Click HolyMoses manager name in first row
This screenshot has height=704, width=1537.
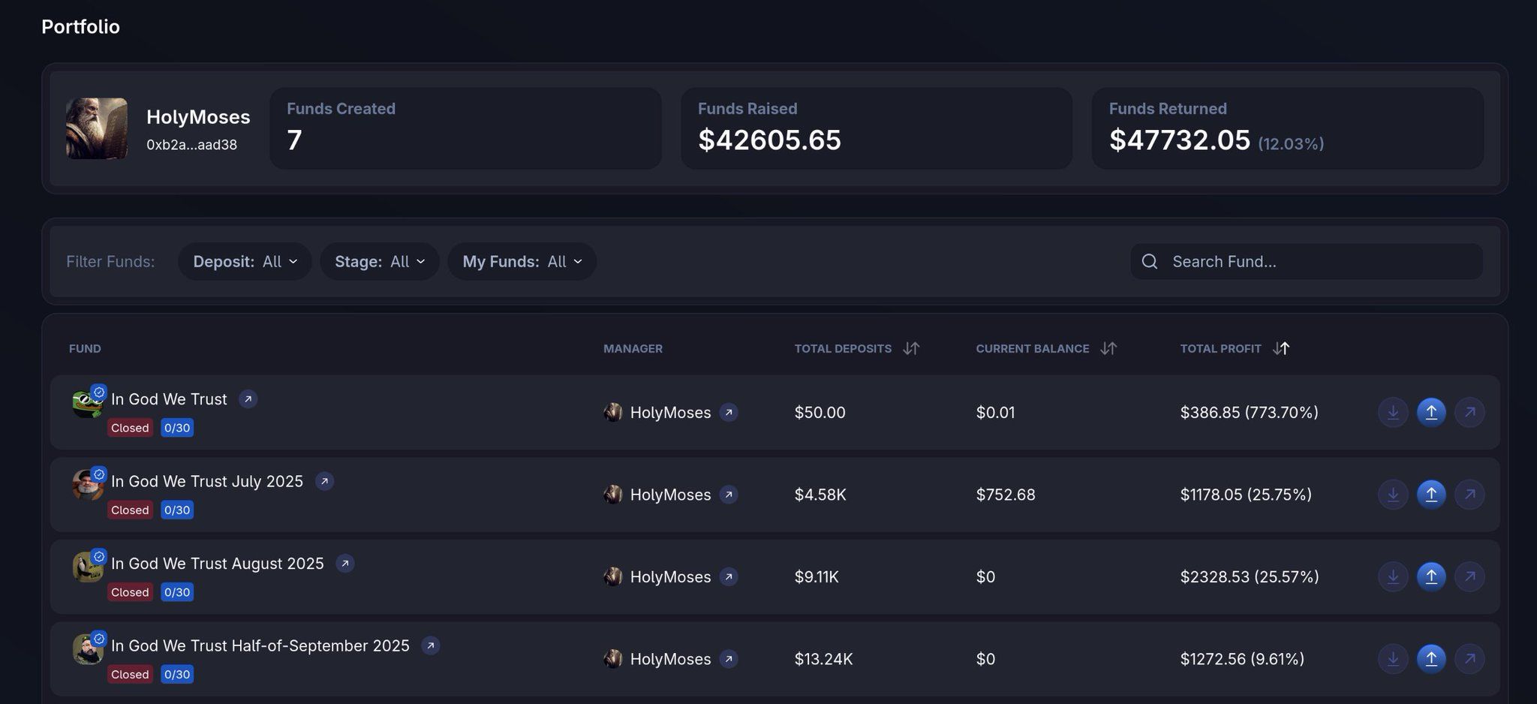coord(670,412)
